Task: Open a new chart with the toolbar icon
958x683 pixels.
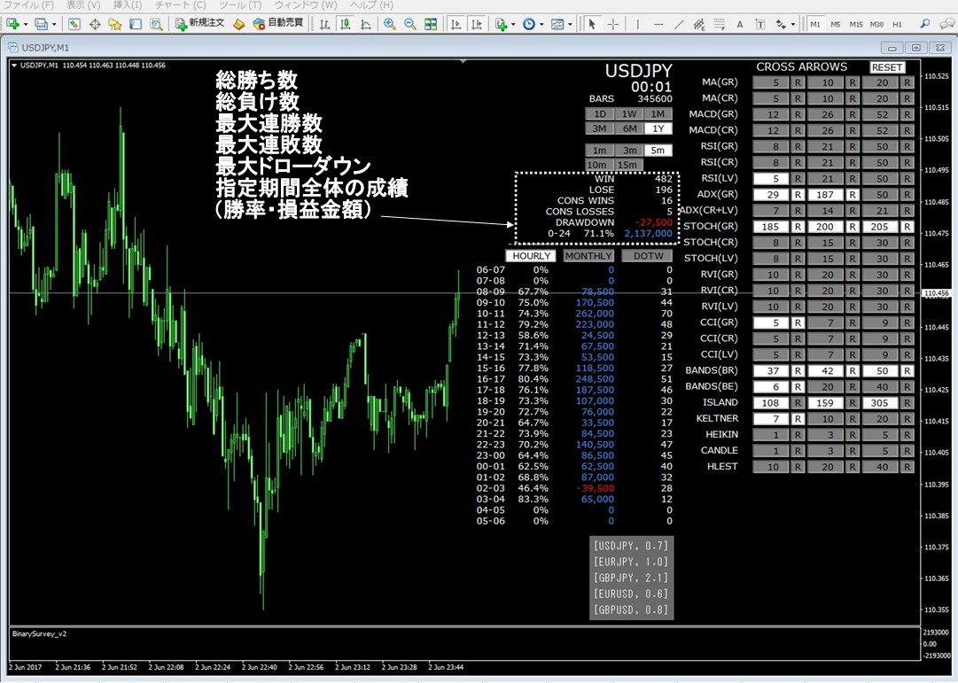Action: (12, 24)
